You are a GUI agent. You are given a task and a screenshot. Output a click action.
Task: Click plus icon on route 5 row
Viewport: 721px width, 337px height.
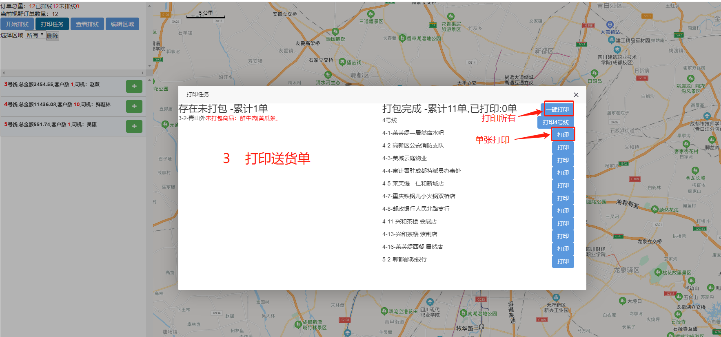click(134, 126)
